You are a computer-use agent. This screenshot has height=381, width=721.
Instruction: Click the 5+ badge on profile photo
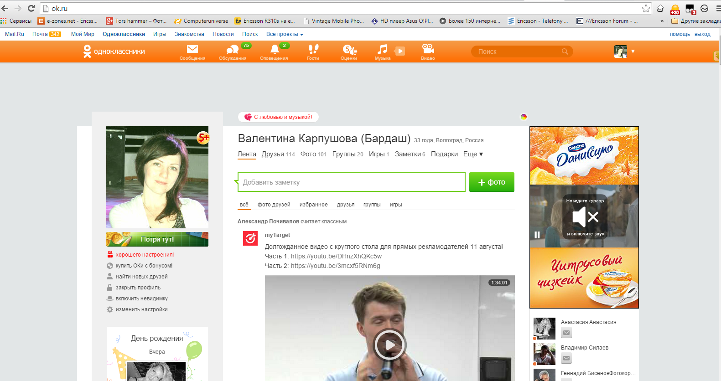(203, 137)
